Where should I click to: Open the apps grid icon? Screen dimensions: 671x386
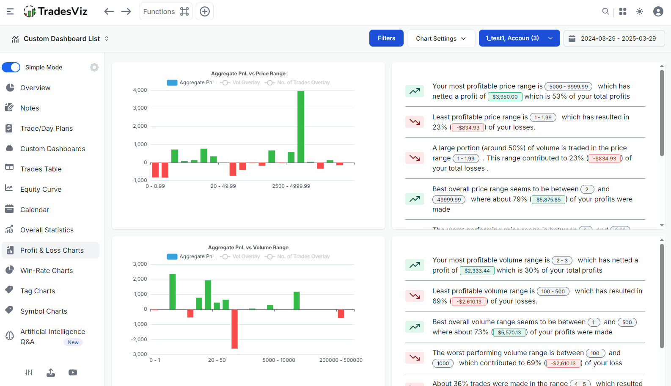[623, 11]
